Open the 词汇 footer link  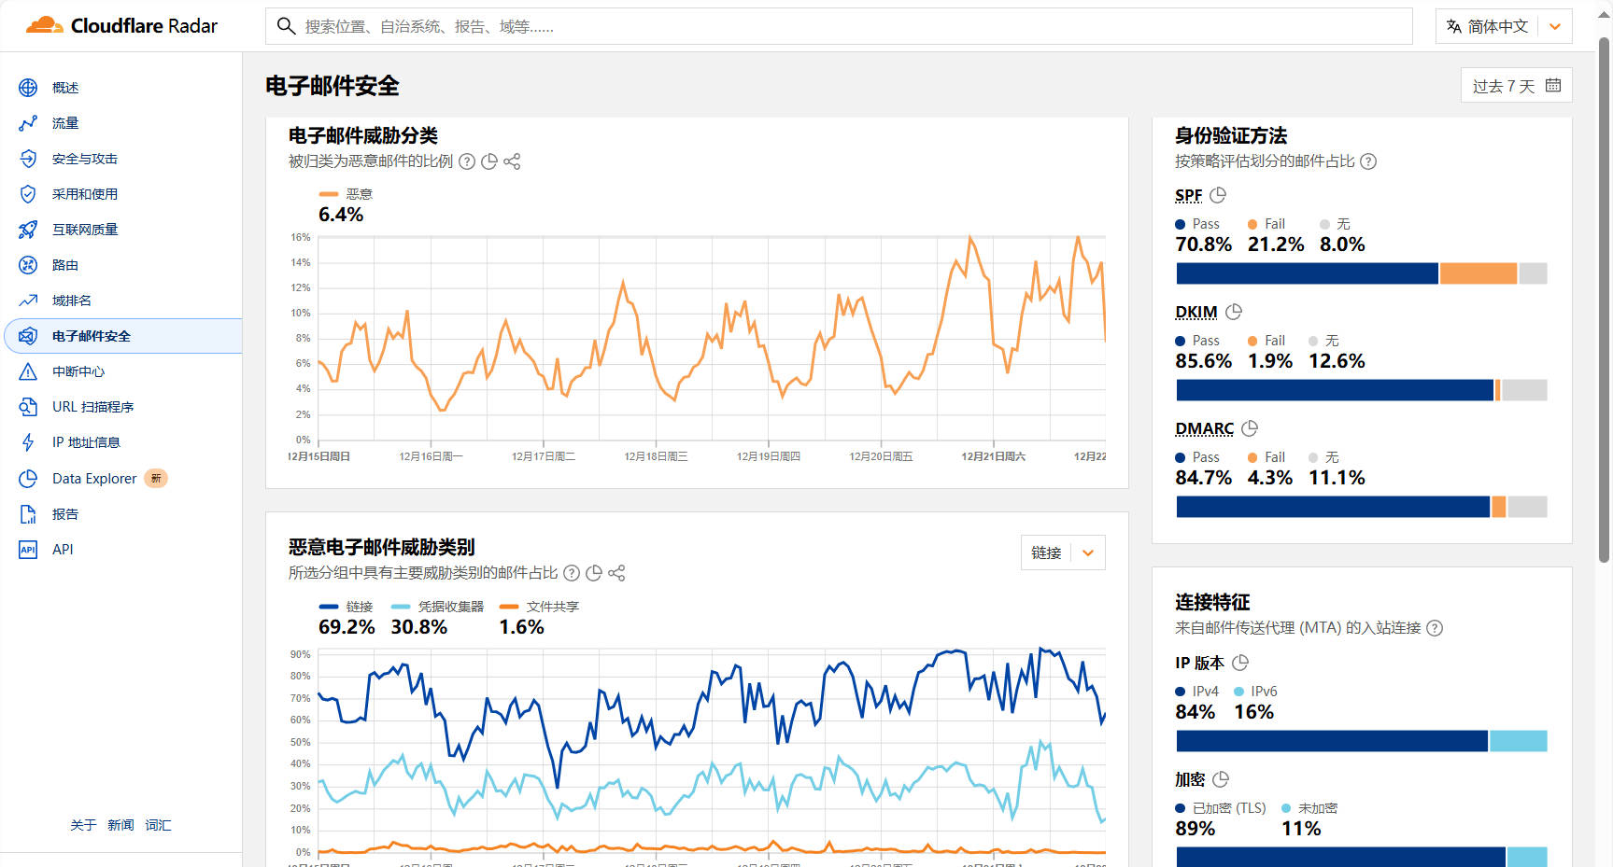tap(158, 825)
